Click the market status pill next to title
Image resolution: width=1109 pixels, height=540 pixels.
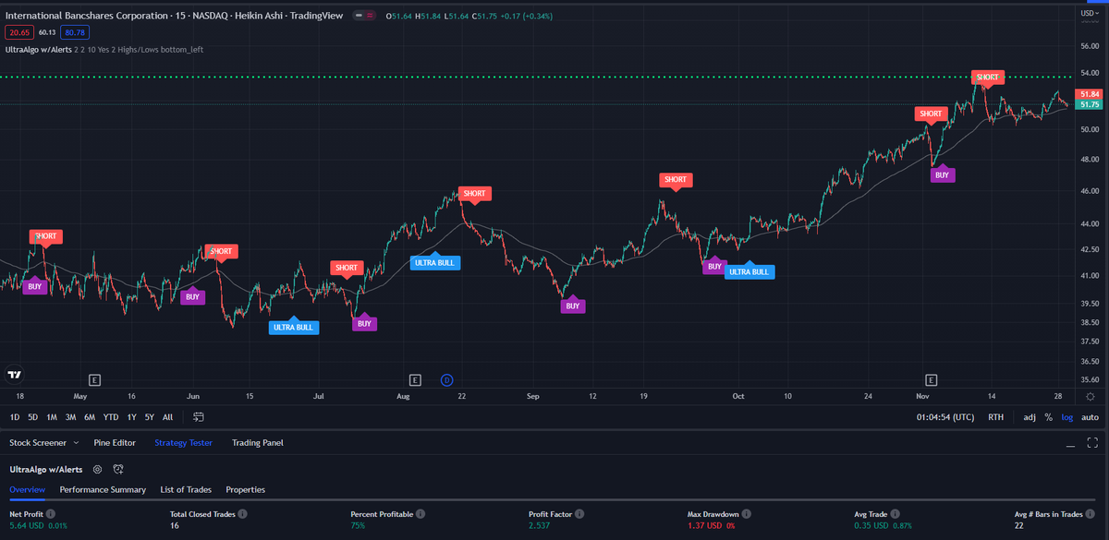[x=363, y=17]
